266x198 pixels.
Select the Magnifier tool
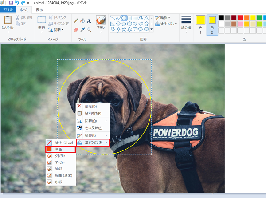[x=89, y=30]
